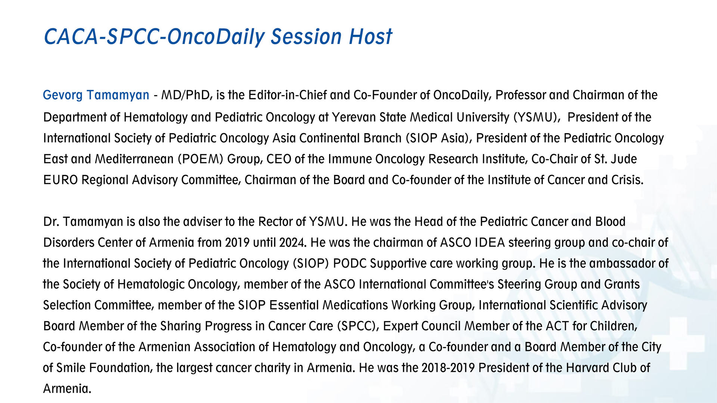717x403 pixels.
Task: Click the blue Gevorg Tamamyan name
Action: [x=96, y=95]
